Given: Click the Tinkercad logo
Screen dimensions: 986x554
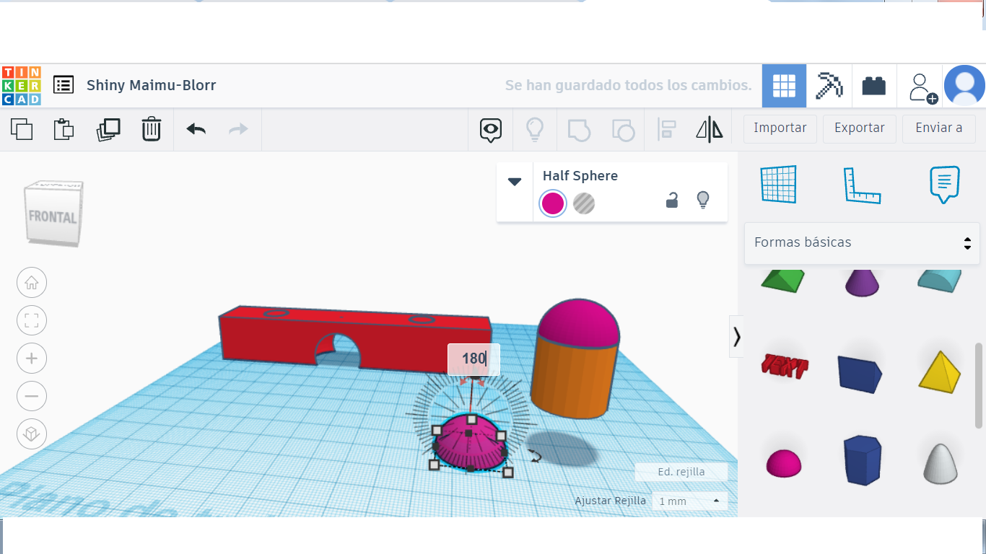Looking at the screenshot, I should coord(22,86).
